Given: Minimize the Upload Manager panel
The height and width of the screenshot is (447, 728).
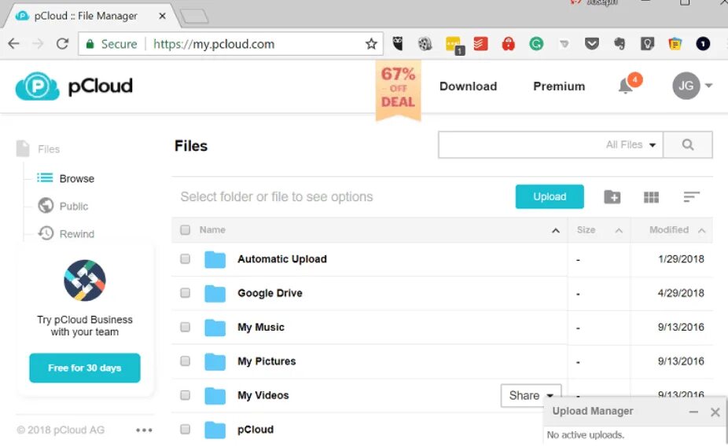Looking at the screenshot, I should (x=693, y=412).
